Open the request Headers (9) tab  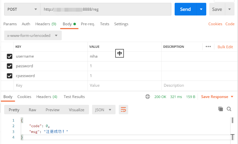(x=46, y=24)
